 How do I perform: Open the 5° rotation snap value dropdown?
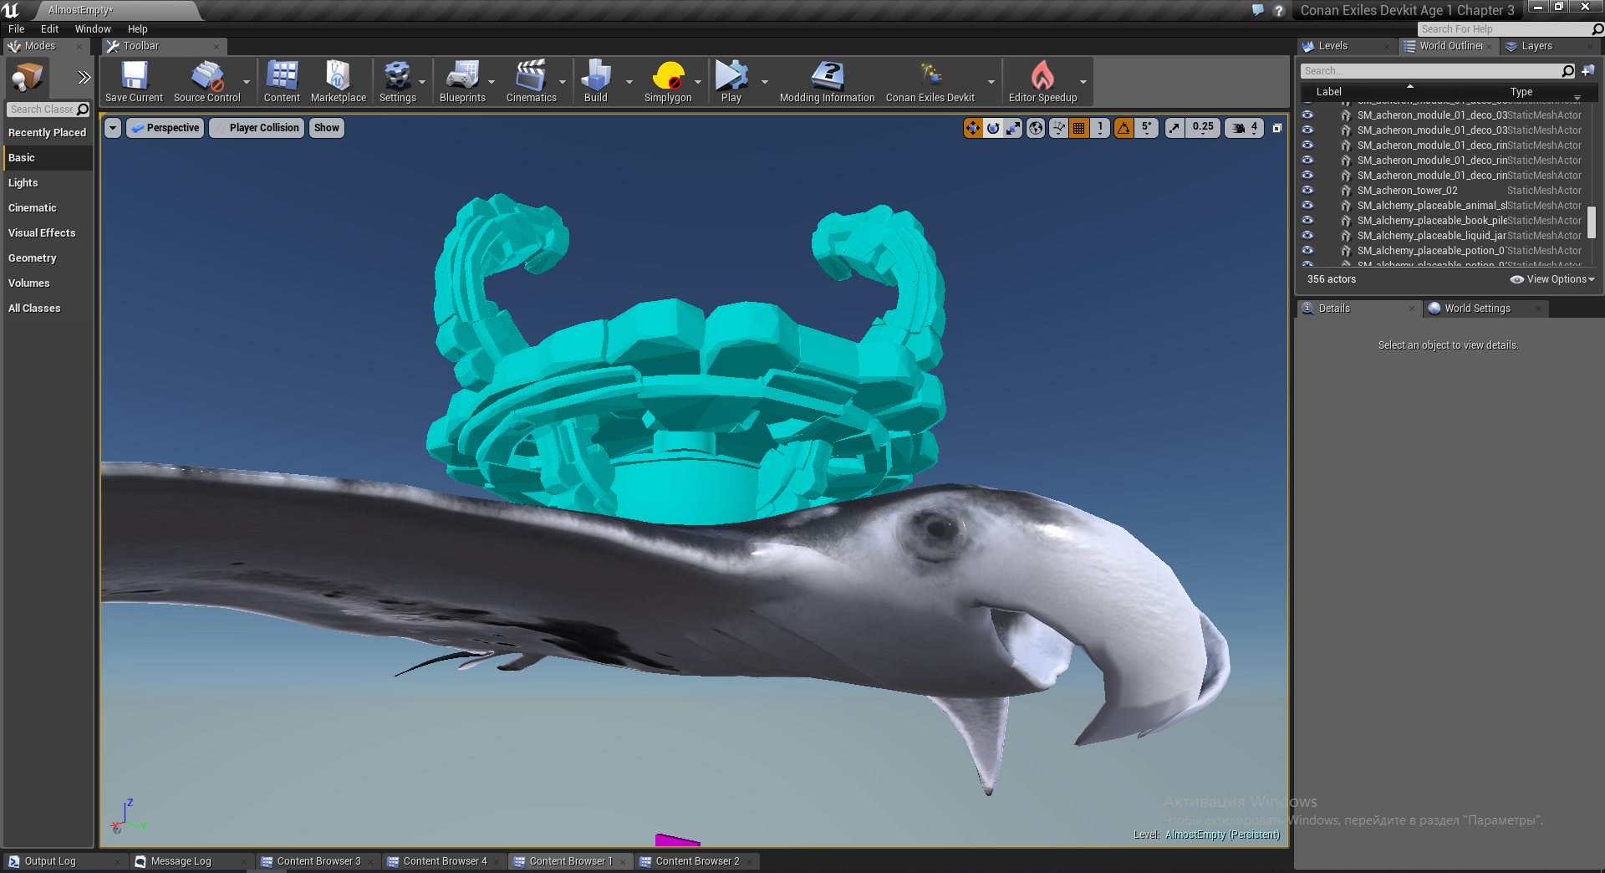click(x=1147, y=128)
